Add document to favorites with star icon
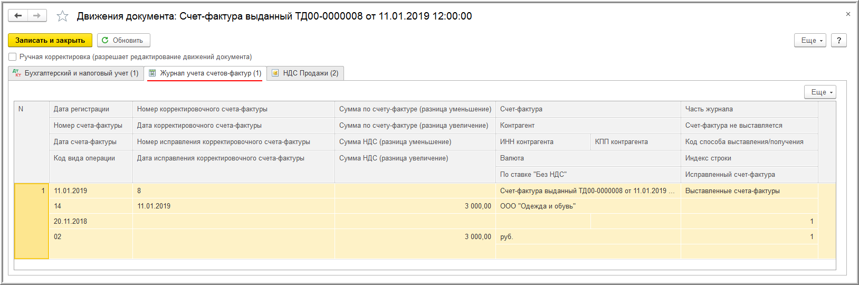 [x=62, y=16]
